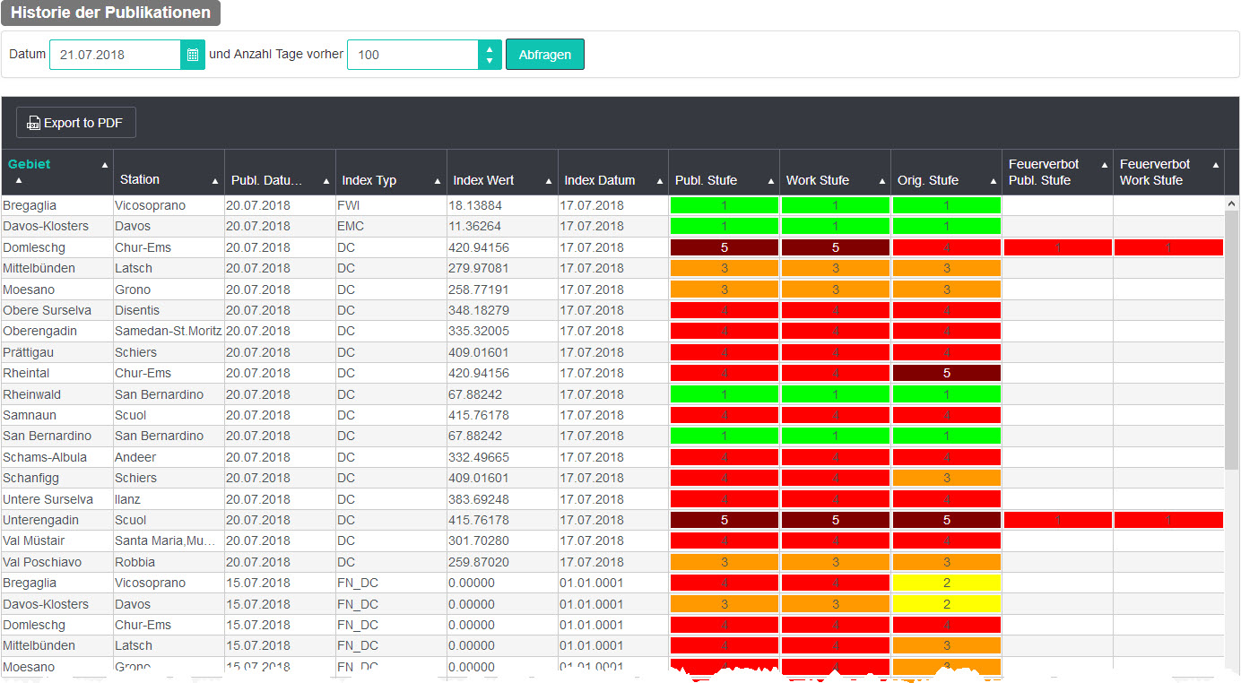Screen dimensions: 1241x683
Task: Open the date picker calendar icon
Action: click(x=193, y=55)
